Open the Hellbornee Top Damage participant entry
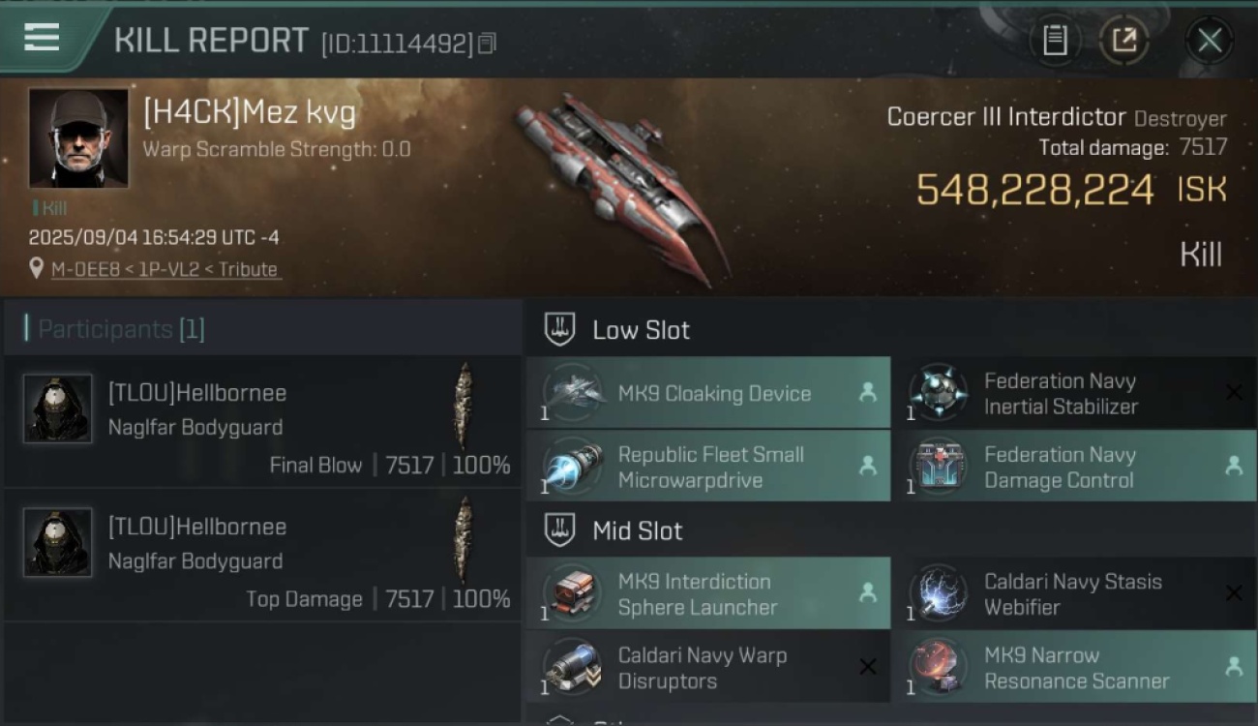This screenshot has width=1258, height=726. tap(262, 555)
